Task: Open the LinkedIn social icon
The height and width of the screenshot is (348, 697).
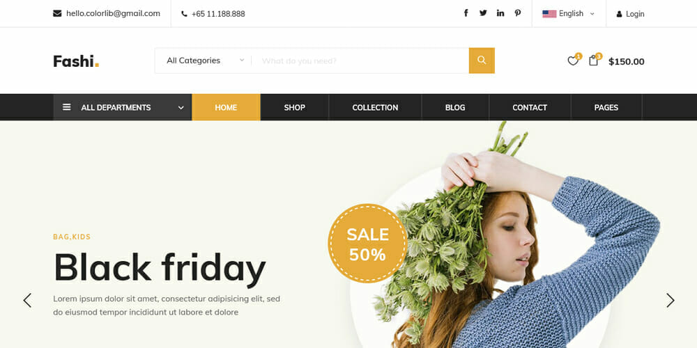Action: point(500,13)
